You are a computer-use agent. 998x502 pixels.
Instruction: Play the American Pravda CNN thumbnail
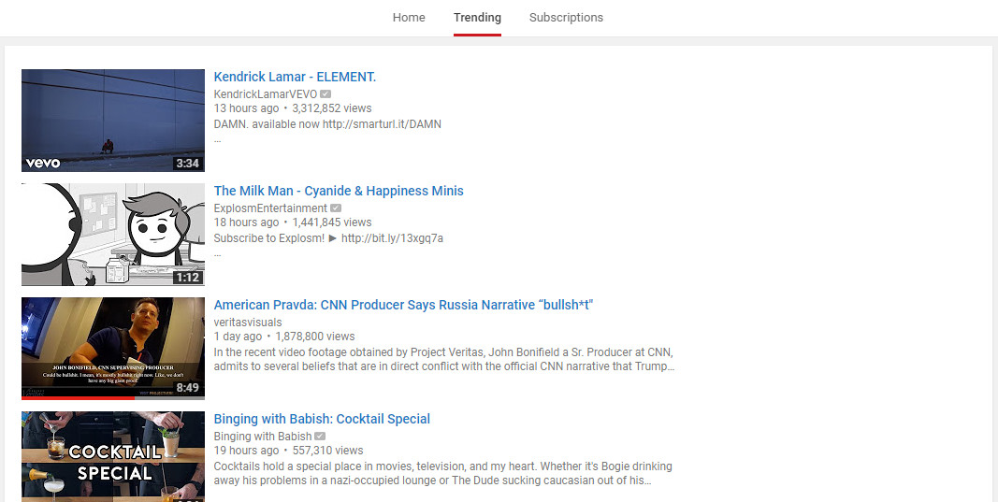coord(113,348)
